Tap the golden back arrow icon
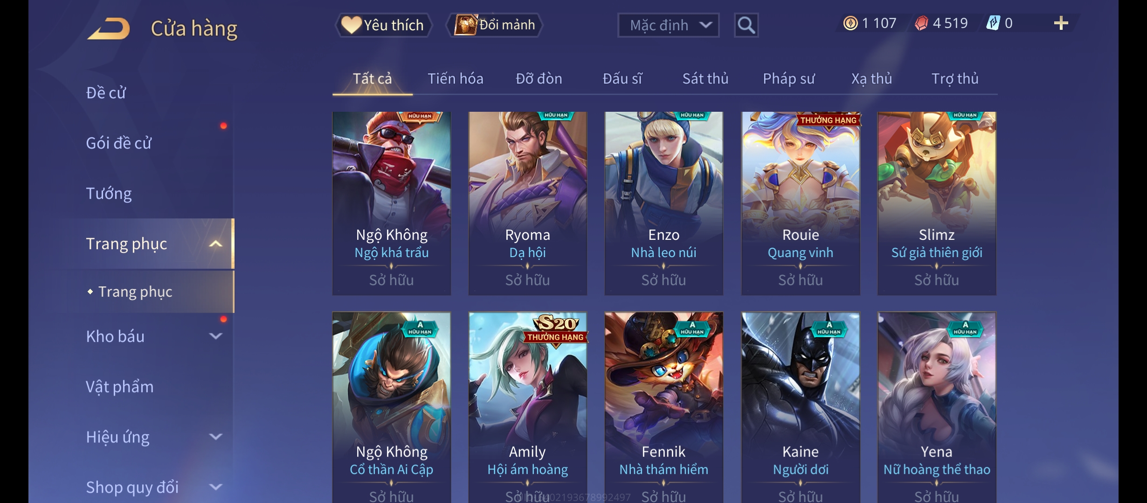This screenshot has height=503, width=1147. point(109,28)
